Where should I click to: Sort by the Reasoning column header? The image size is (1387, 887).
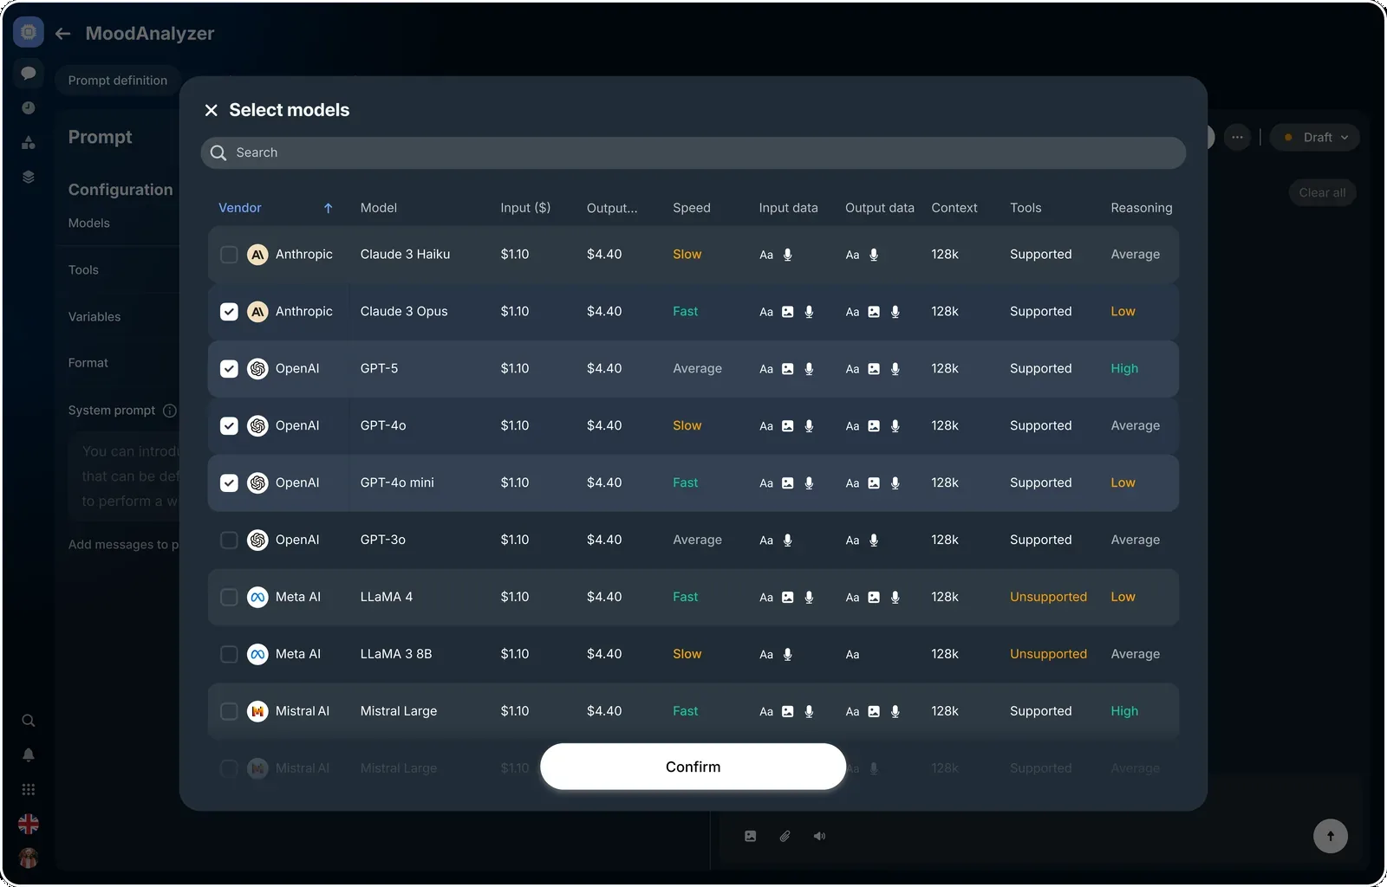pos(1142,208)
